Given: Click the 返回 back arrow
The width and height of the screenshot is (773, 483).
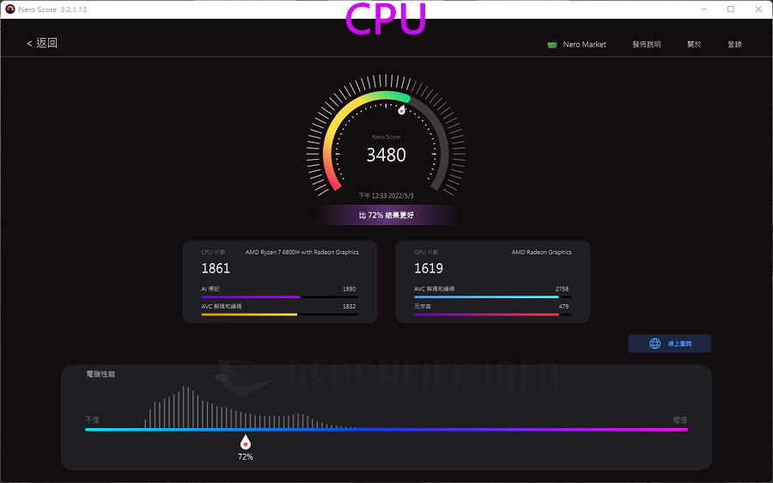Looking at the screenshot, I should tap(30, 43).
